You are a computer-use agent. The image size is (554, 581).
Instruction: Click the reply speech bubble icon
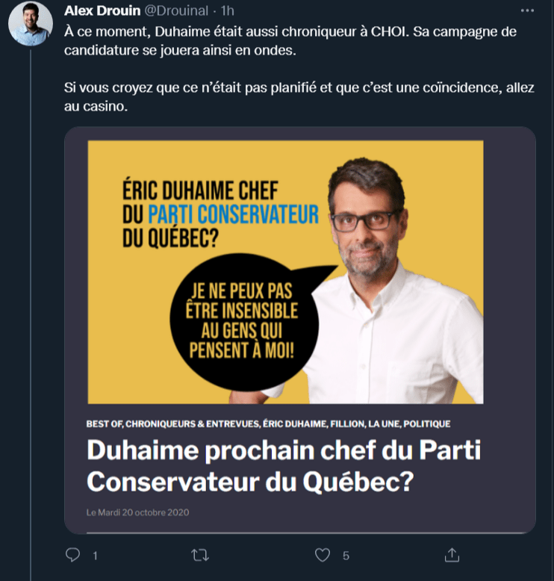point(73,555)
